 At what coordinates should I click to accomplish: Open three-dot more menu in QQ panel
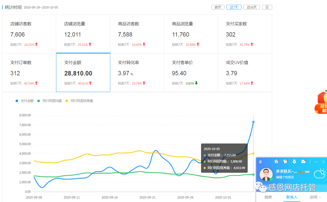310,161
